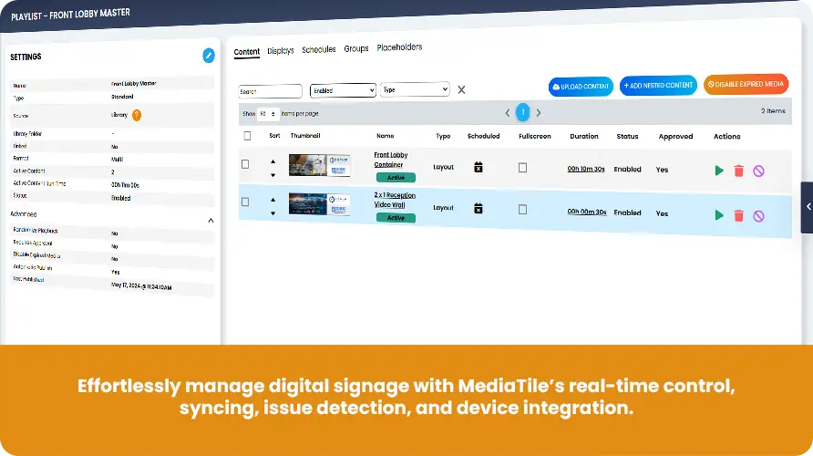Switch to the Schedules tab
Screen dimensions: 813x456
319,49
